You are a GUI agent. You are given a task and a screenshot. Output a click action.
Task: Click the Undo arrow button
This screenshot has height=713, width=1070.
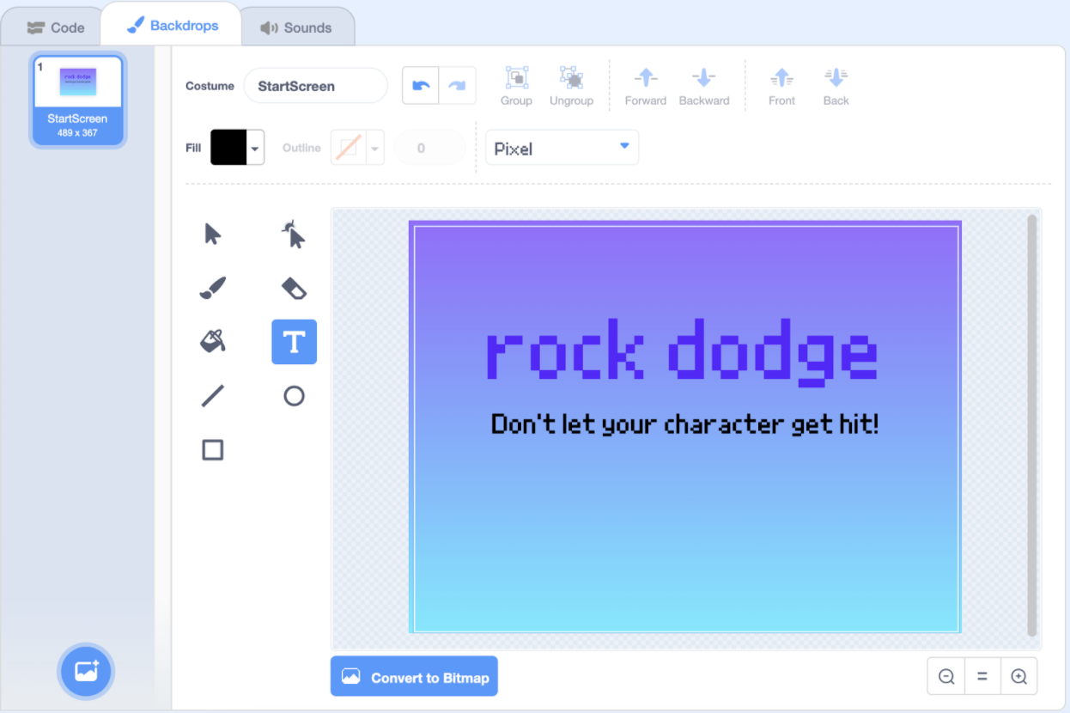pyautogui.click(x=421, y=86)
